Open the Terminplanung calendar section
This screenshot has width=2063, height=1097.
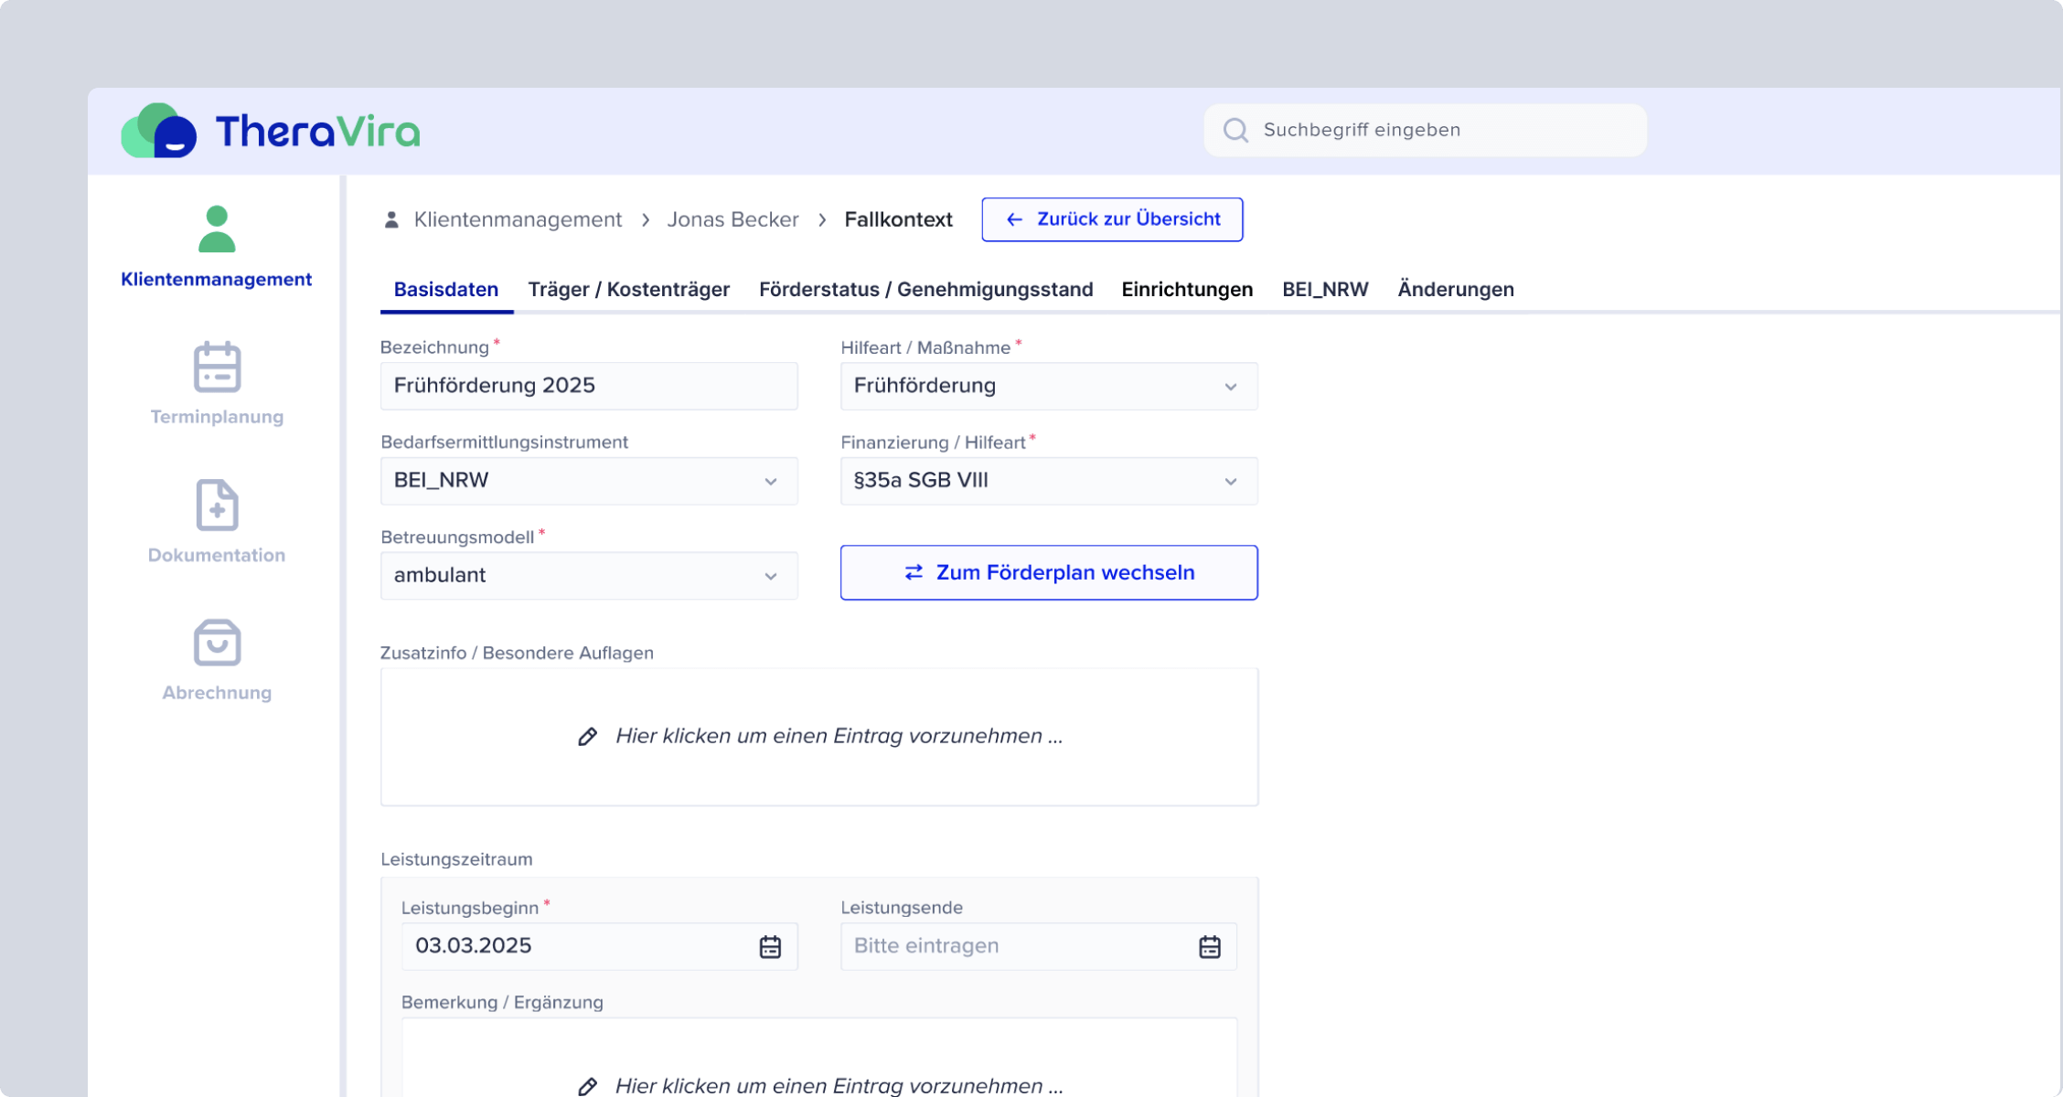[x=216, y=384]
